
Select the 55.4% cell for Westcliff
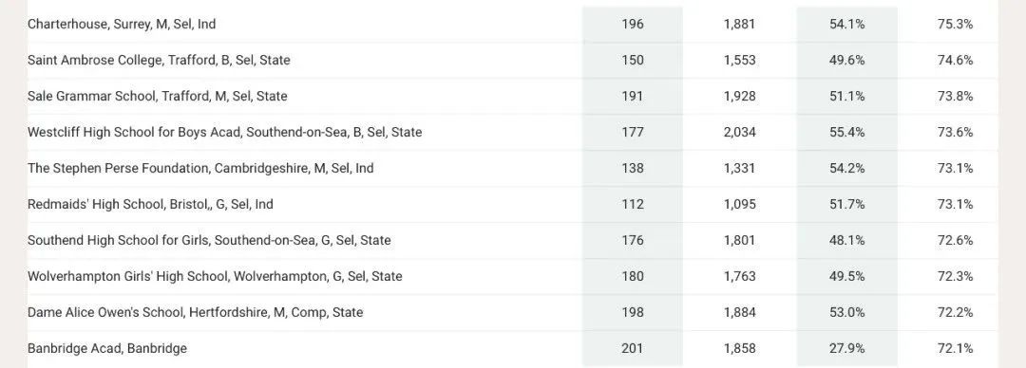[846, 132]
